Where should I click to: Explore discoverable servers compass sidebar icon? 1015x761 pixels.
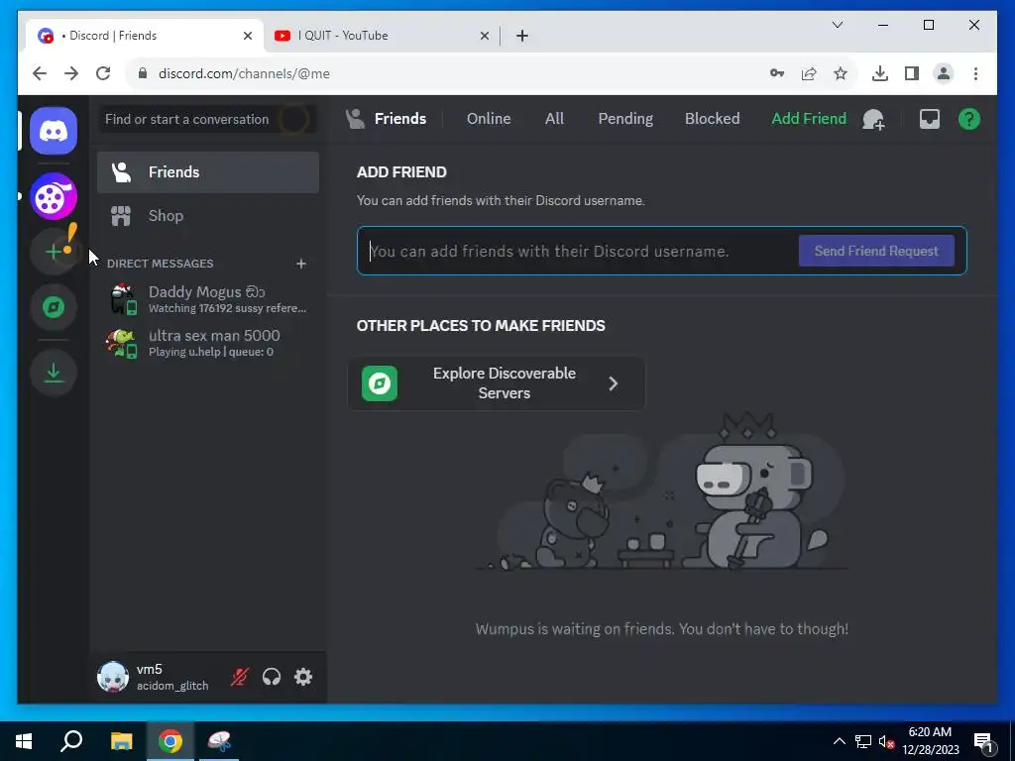pos(54,307)
